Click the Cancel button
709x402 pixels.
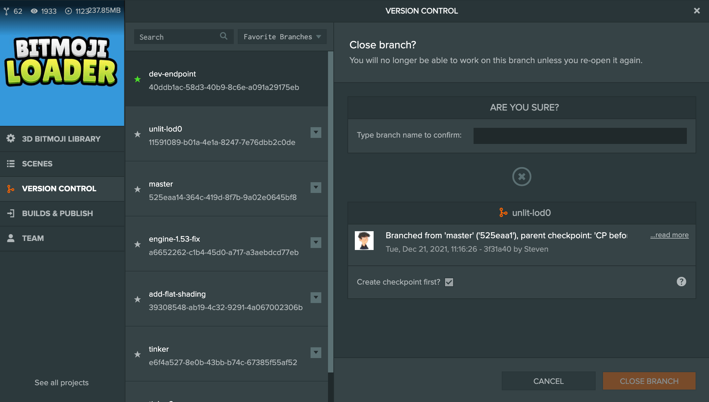tap(548, 381)
